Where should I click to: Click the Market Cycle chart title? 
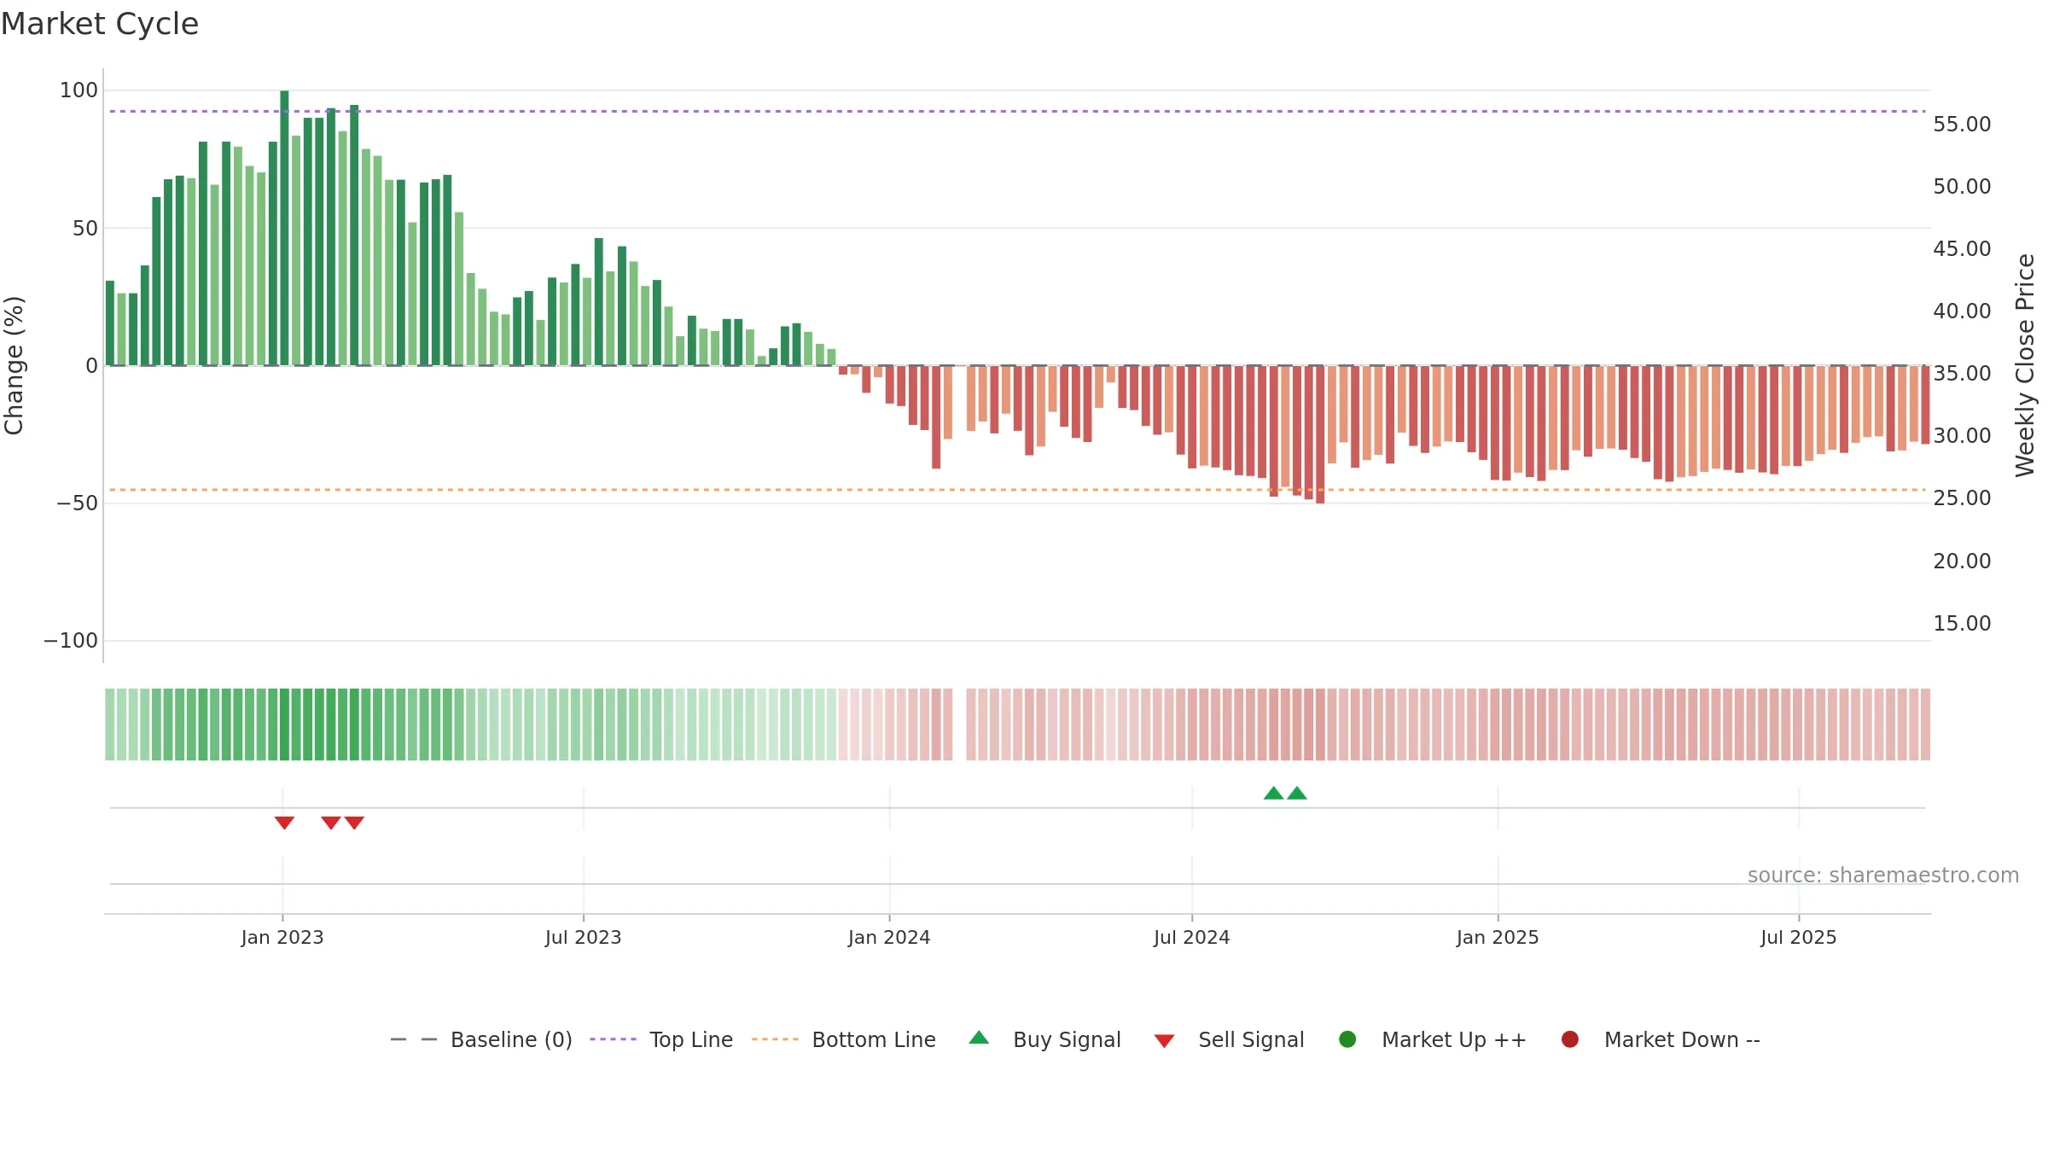[100, 24]
